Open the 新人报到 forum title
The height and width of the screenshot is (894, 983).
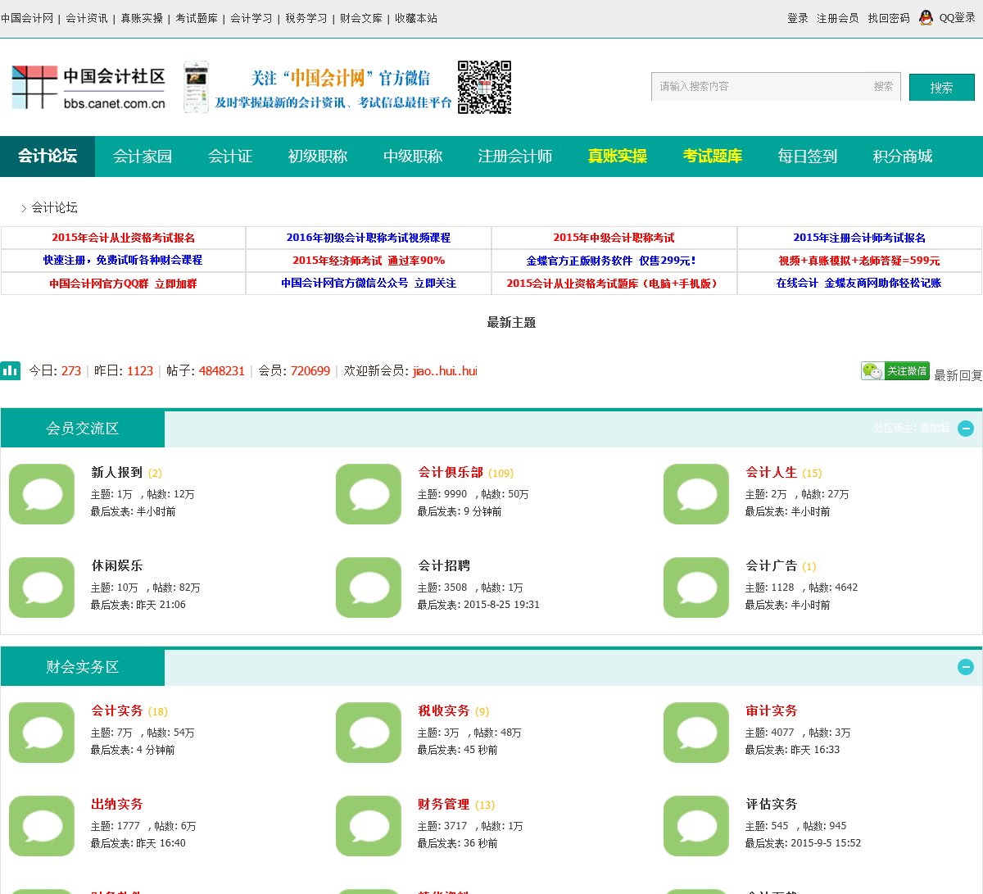click(117, 473)
